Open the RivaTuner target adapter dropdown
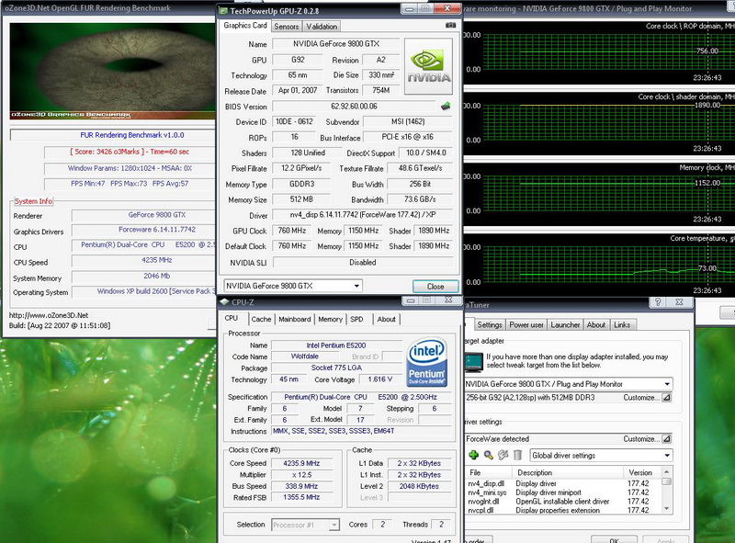735x543 pixels. [667, 384]
